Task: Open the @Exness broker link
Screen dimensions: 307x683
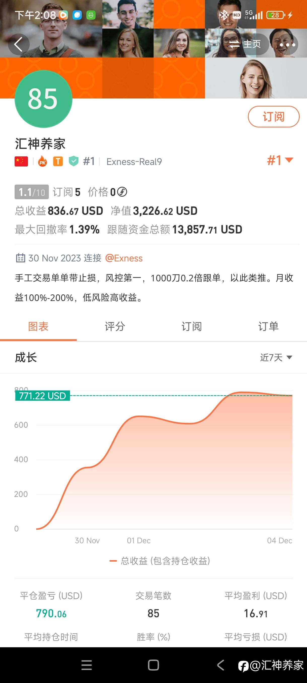Action: 124,258
